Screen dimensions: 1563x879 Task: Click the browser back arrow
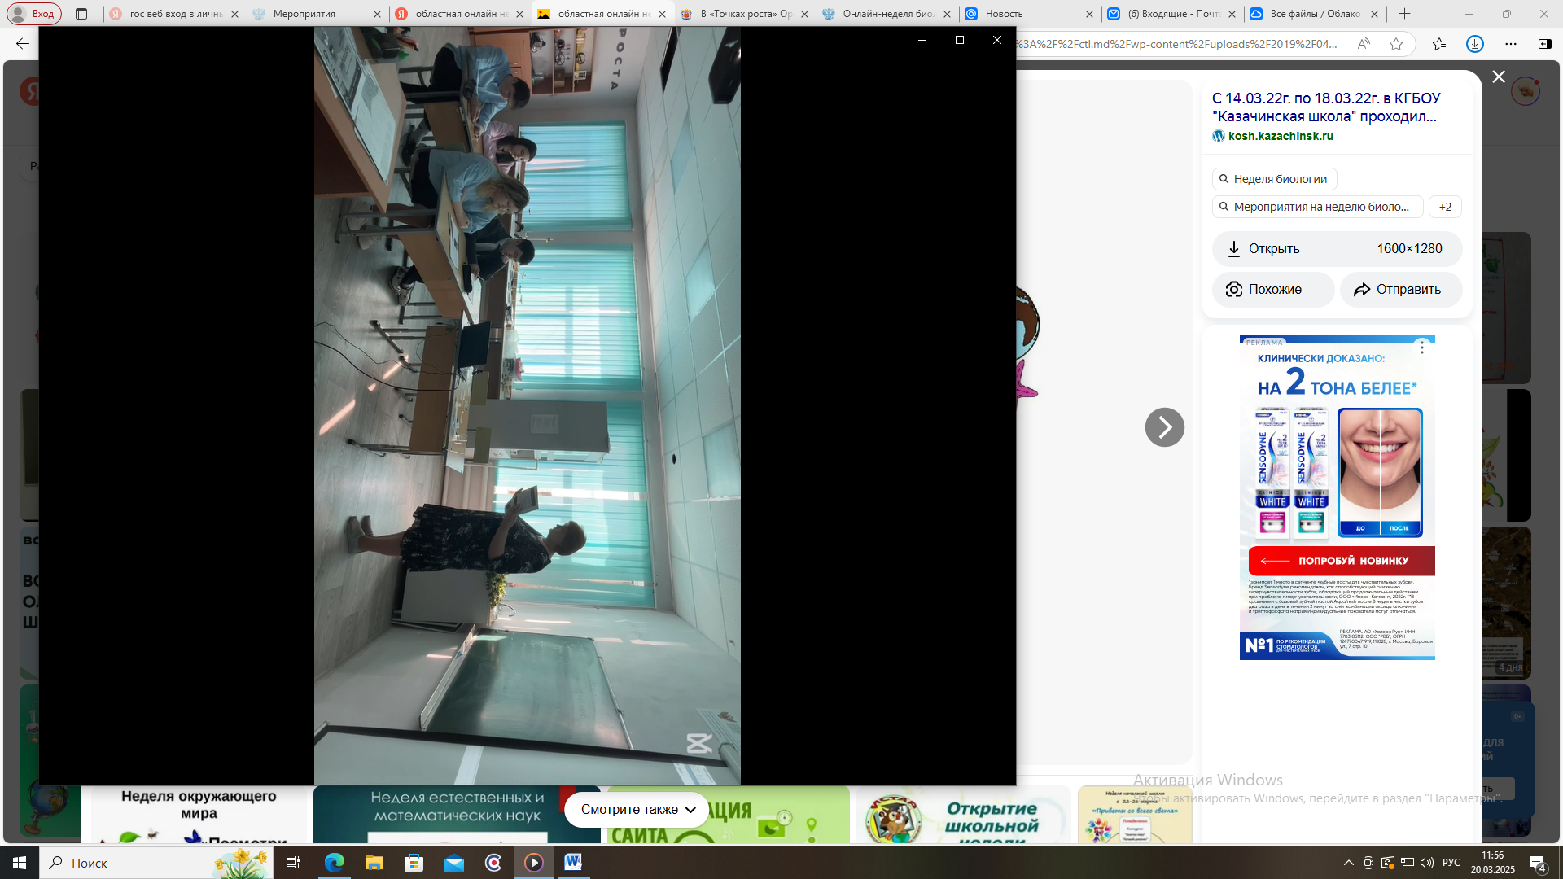pos(23,44)
